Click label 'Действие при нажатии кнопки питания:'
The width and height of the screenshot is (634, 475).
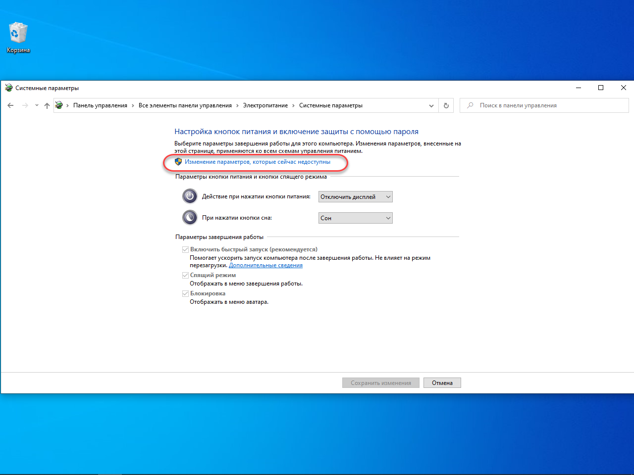click(x=256, y=196)
